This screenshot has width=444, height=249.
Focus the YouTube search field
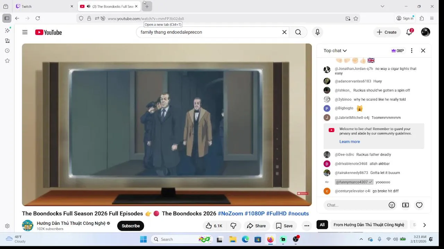click(210, 32)
